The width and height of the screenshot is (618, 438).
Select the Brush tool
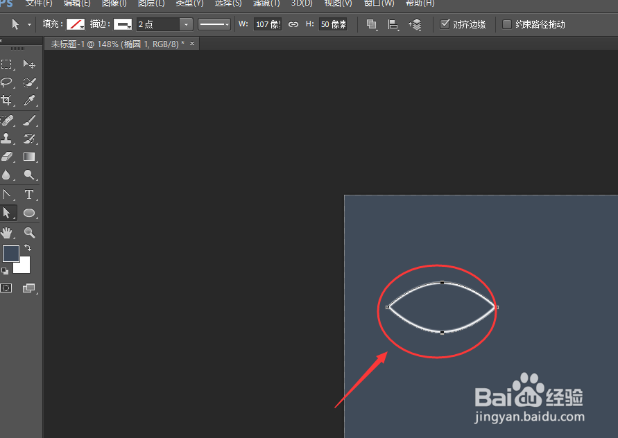point(30,120)
